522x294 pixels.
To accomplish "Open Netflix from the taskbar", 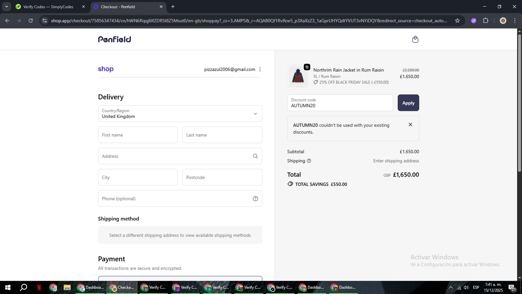I will [x=39, y=287].
